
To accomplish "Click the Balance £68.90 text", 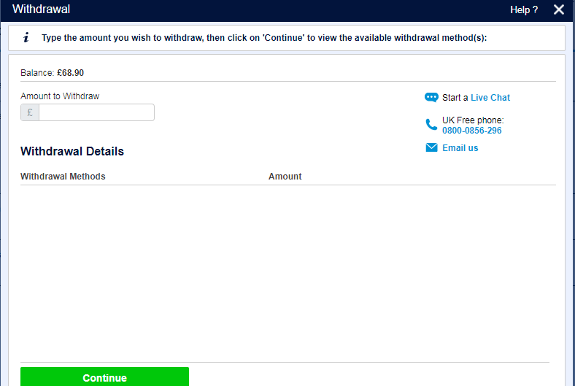I will click(x=52, y=72).
